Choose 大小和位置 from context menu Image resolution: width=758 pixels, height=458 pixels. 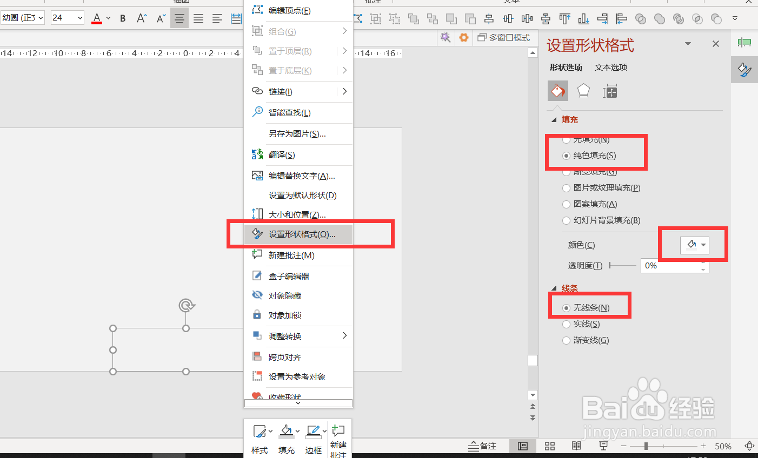(x=298, y=214)
